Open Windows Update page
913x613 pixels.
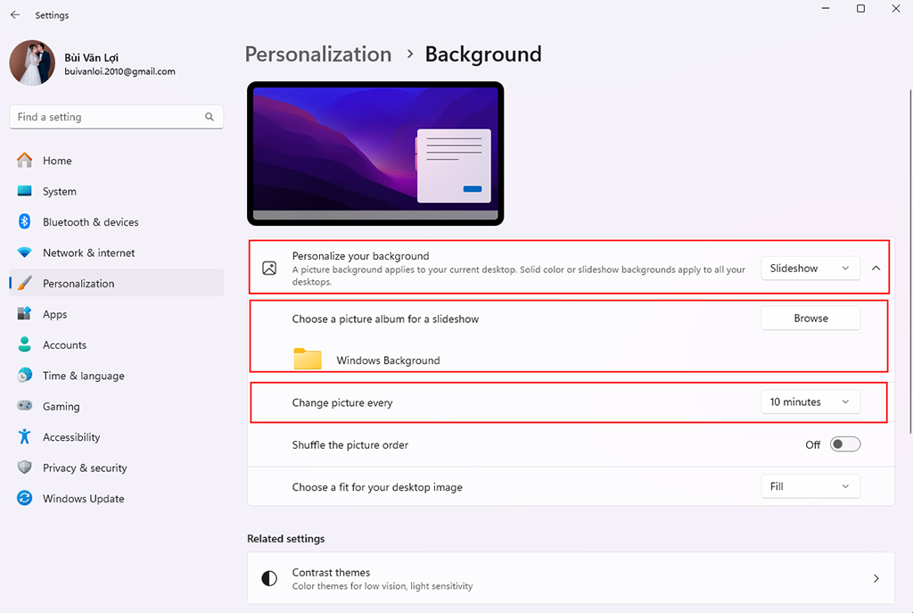83,499
